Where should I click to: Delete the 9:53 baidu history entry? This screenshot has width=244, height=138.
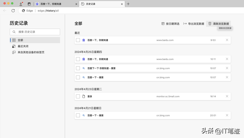[x=227, y=40]
